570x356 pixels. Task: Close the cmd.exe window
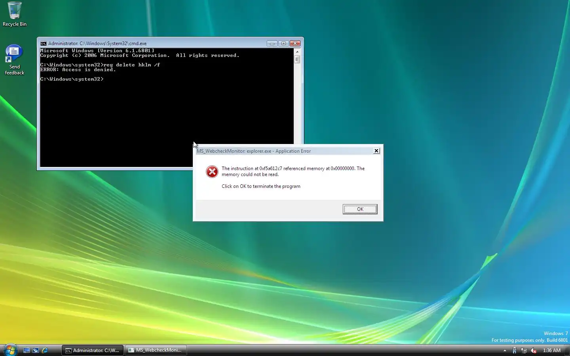[x=295, y=44]
